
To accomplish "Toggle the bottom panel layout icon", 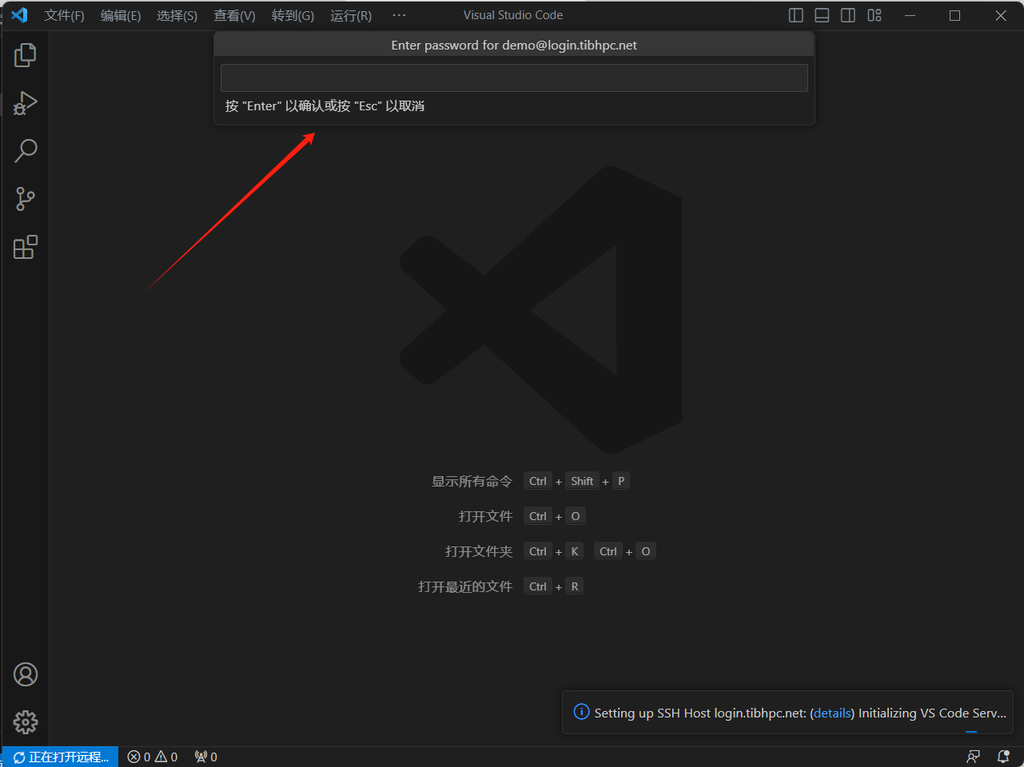I will pos(822,15).
